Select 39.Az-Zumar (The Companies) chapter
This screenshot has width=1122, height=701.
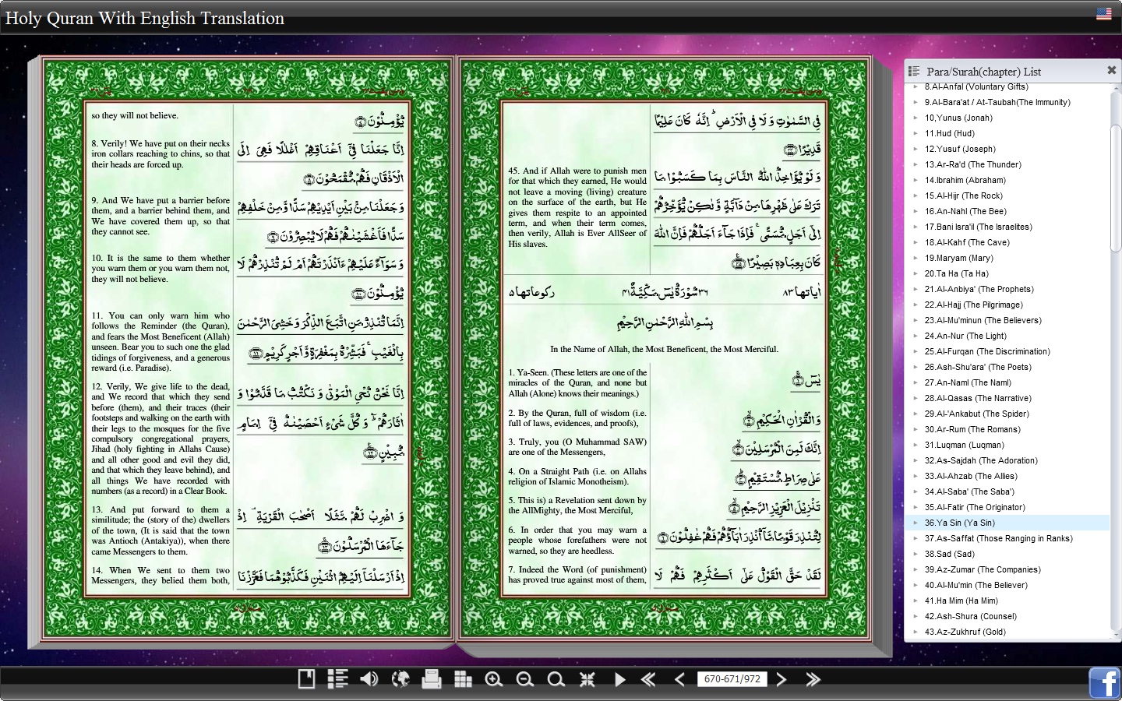point(982,569)
